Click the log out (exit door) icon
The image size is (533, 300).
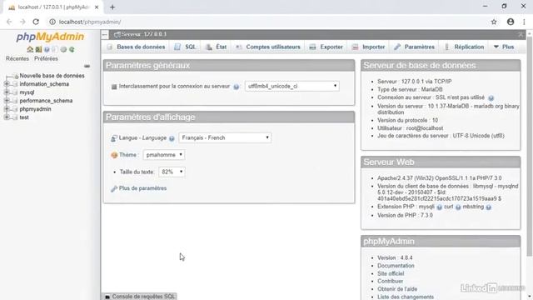[x=38, y=49]
